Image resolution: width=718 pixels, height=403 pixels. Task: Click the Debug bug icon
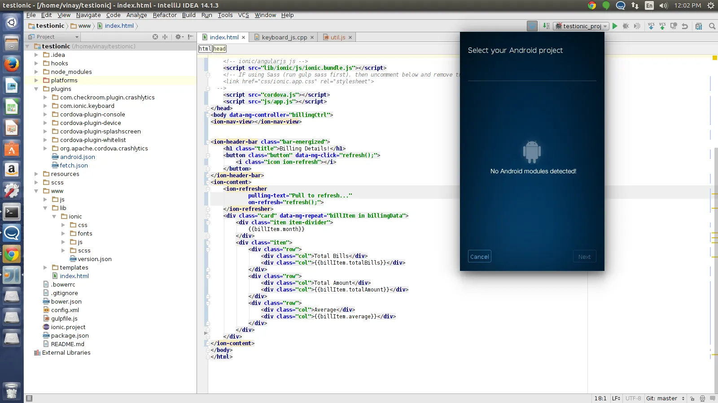[626, 26]
